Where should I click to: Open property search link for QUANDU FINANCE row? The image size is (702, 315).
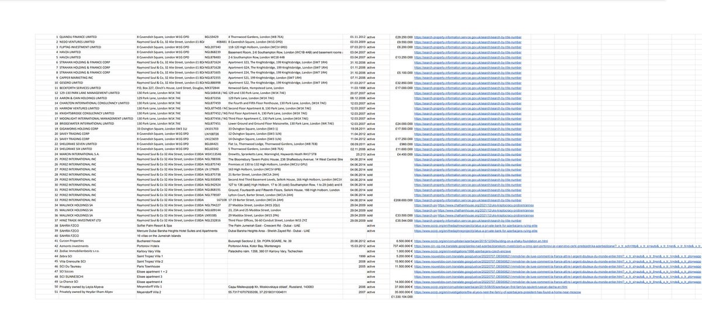tap(469, 36)
